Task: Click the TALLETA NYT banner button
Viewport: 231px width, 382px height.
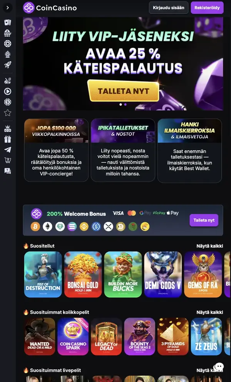Action: pyautogui.click(x=123, y=91)
